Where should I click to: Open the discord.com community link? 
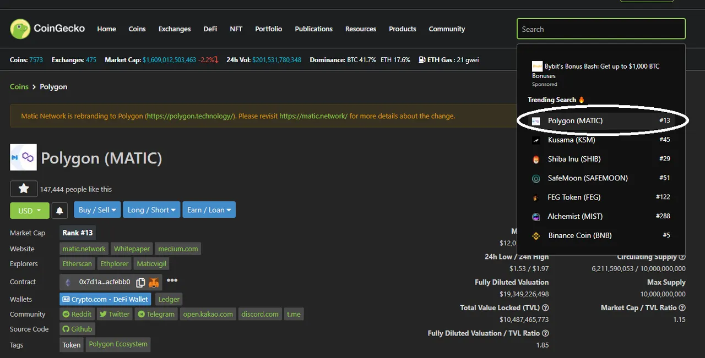point(260,314)
